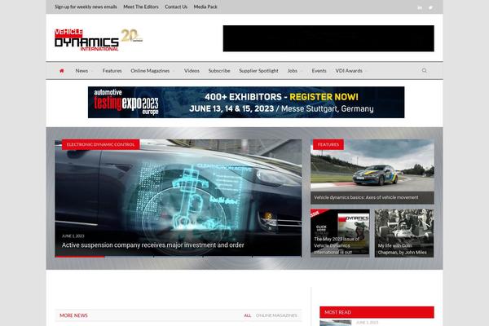Sign up for weekly news emails
This screenshot has height=326, width=489.
point(86,7)
